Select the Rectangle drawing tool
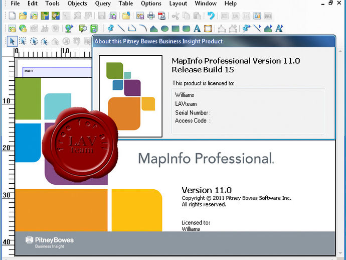The width and height of the screenshot is (346, 260). (x=176, y=29)
